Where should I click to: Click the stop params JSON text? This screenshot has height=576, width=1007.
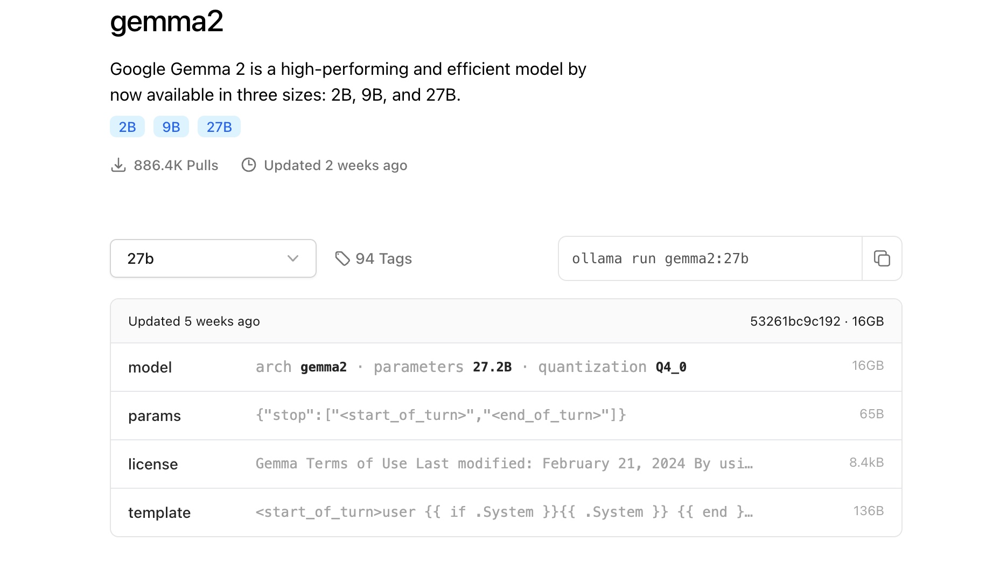coord(441,415)
